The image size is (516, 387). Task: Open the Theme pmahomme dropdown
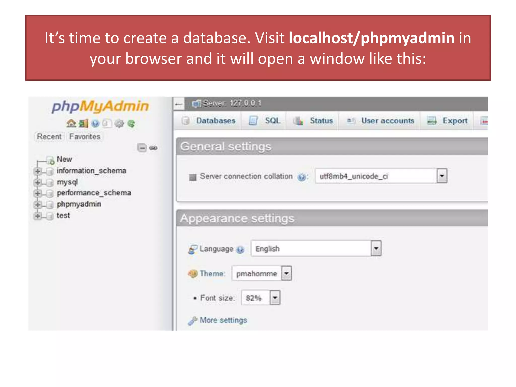(262, 273)
